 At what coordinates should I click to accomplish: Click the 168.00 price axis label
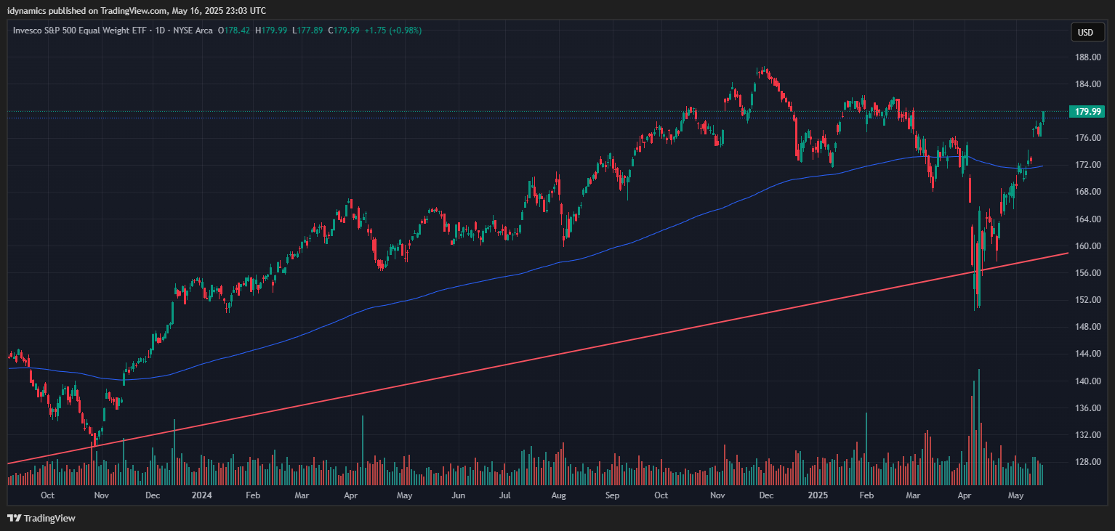[x=1087, y=192]
